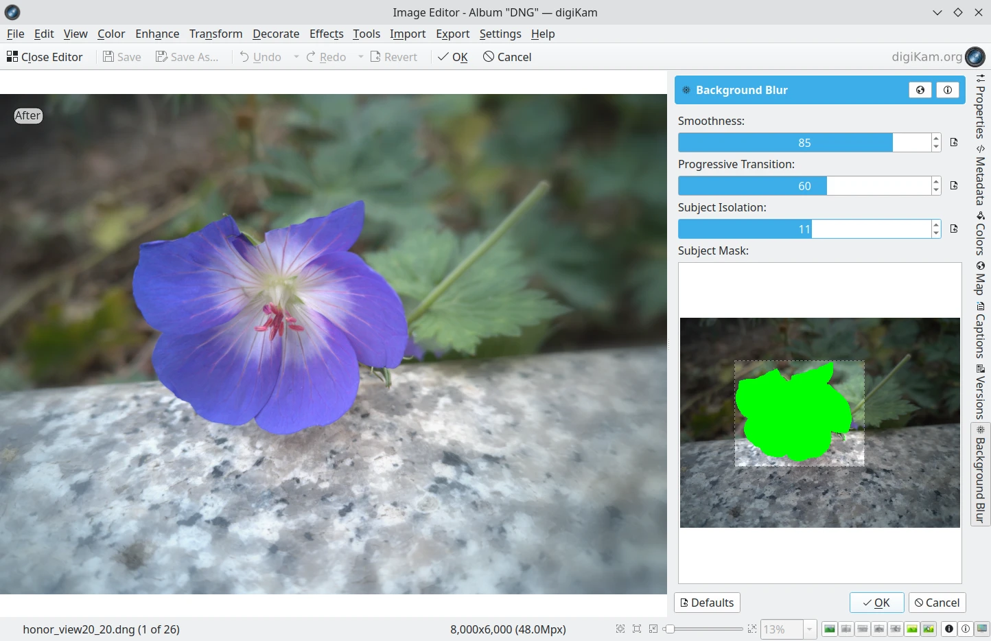Switch to original-only preview mode
Viewport: 991px width, 641px height.
pyautogui.click(x=830, y=629)
